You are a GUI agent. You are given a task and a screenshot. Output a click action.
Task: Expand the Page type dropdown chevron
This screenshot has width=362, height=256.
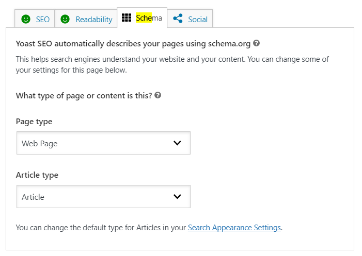tap(177, 143)
